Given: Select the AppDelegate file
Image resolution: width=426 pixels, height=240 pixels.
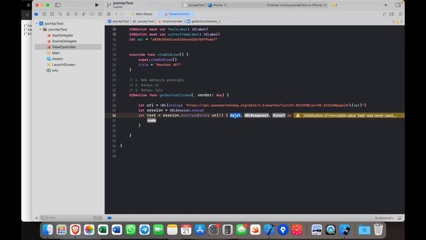Looking at the screenshot, I should click(60, 35).
